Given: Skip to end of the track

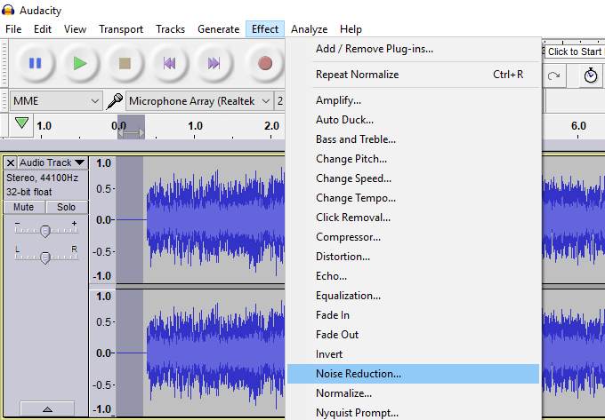Looking at the screenshot, I should (214, 63).
